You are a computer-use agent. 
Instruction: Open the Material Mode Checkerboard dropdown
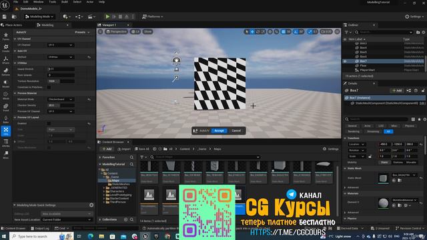click(61, 99)
